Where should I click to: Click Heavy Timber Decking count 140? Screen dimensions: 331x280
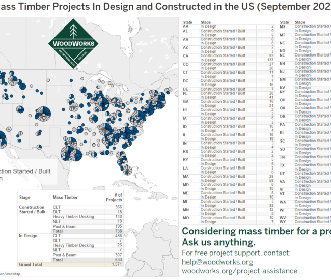coord(119,216)
